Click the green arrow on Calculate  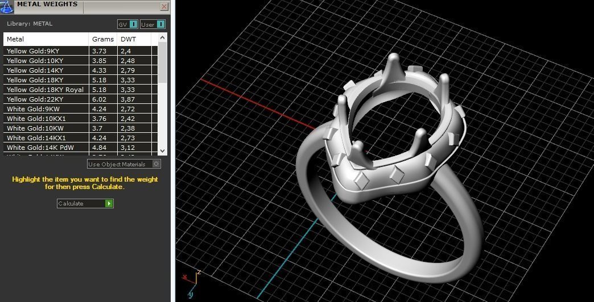[x=109, y=203]
